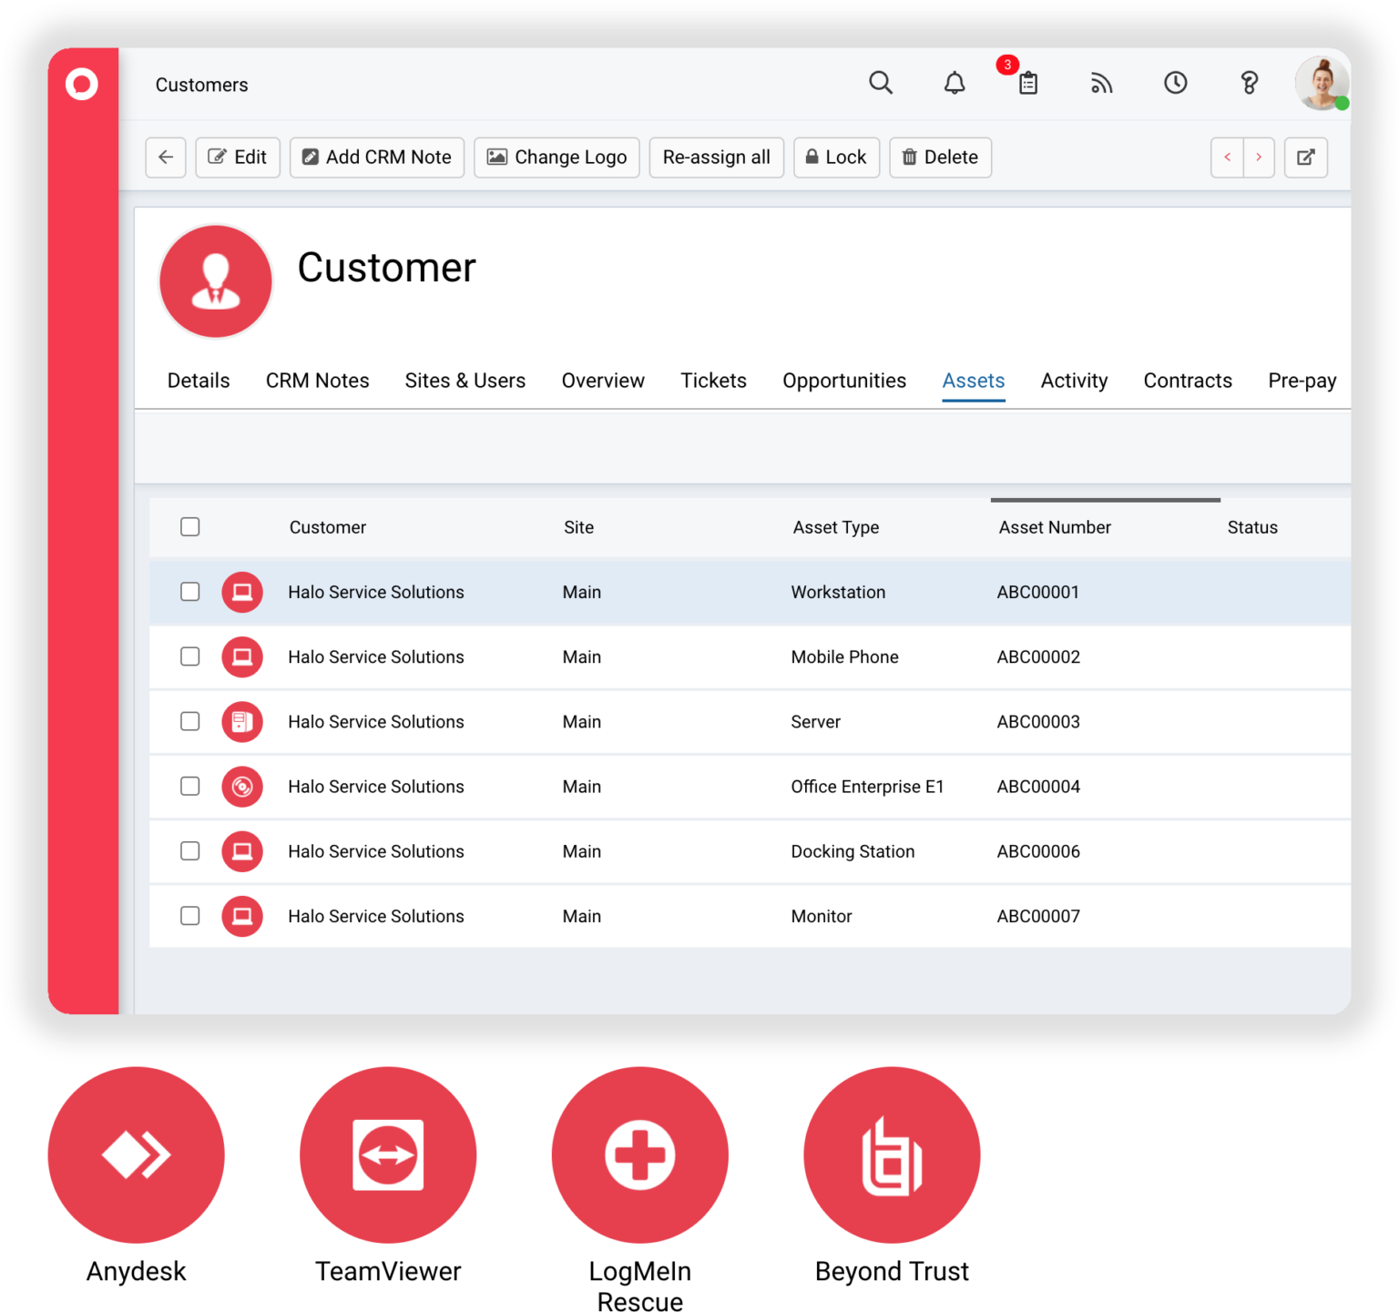Image resolution: width=1399 pixels, height=1312 pixels.
Task: Click the LogMeIn Rescue integration icon
Action: click(639, 1154)
